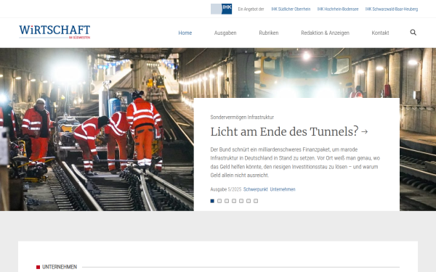436x272 pixels.
Task: Click the IHK logo badge
Action: 222,9
